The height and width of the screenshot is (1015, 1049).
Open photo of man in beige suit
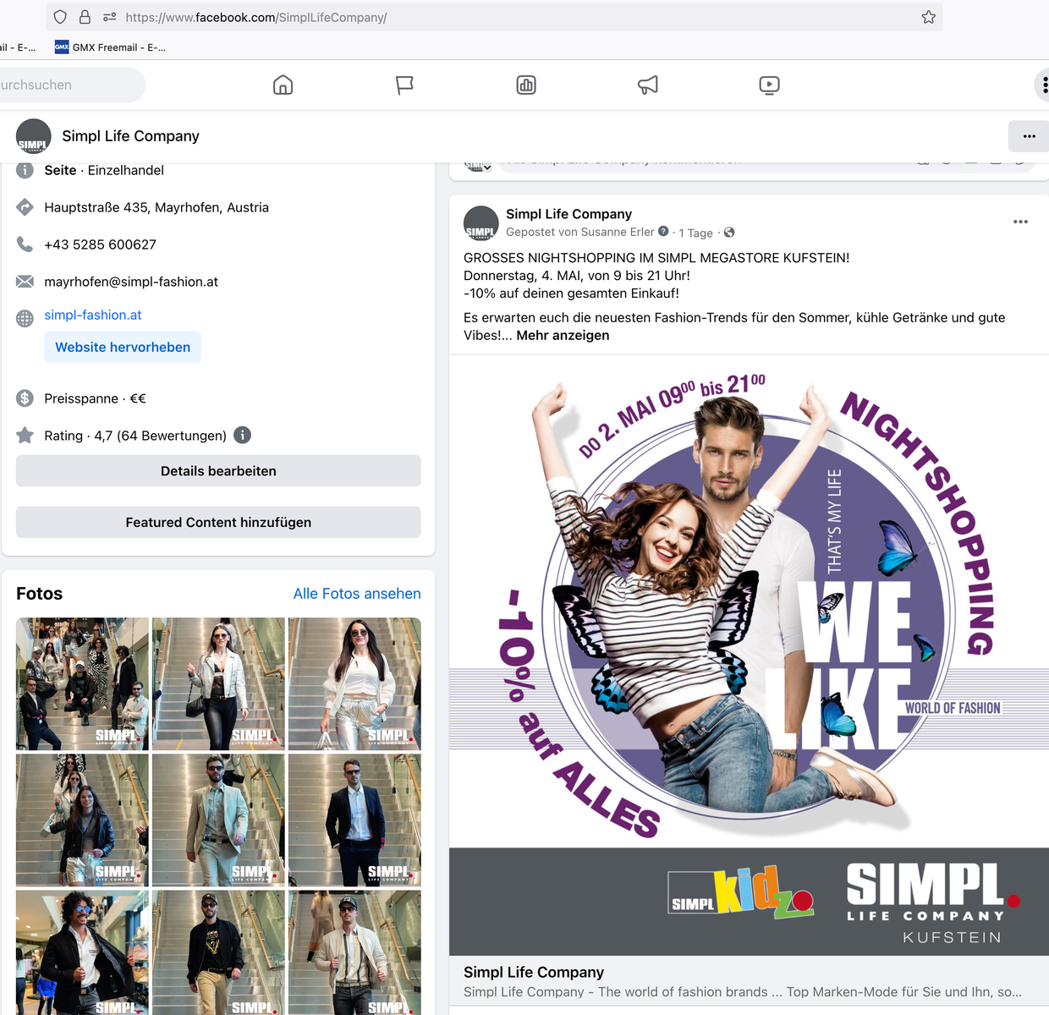pos(218,820)
